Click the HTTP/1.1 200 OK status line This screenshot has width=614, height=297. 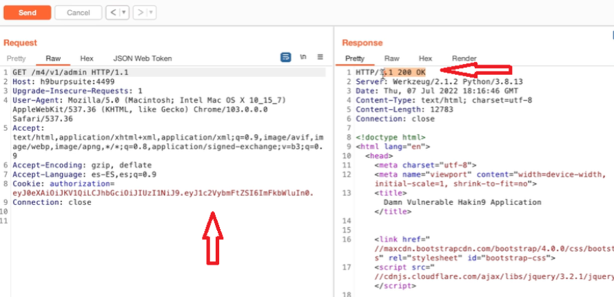click(391, 72)
